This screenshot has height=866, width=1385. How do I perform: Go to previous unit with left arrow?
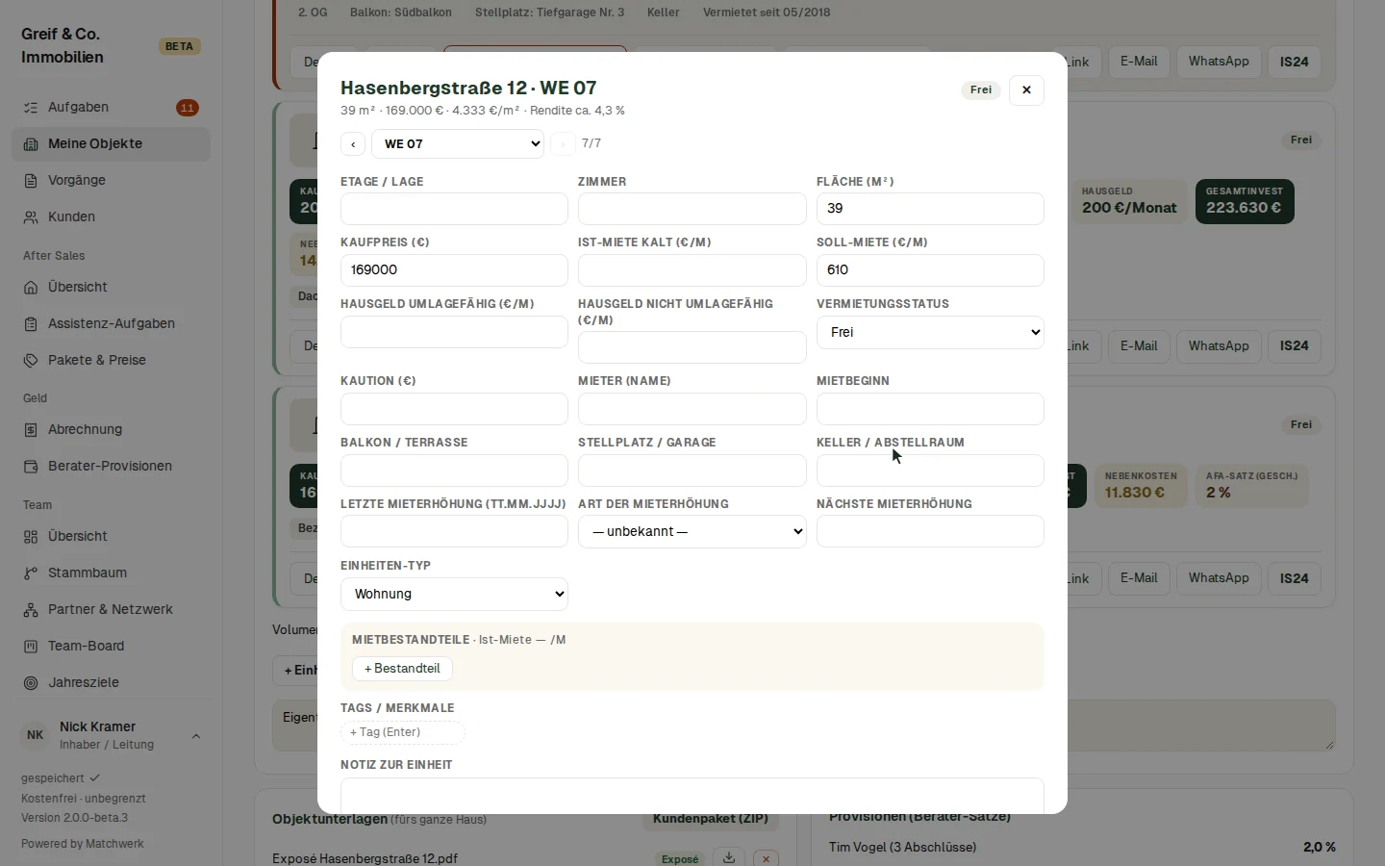coord(353,144)
